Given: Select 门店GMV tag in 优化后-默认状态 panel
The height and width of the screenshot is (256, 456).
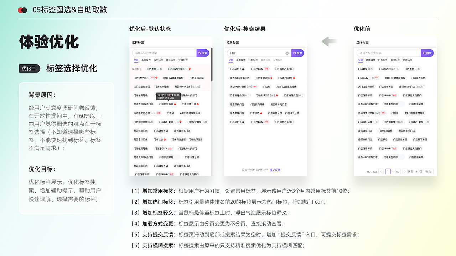Looking at the screenshot, I should tap(145, 78).
